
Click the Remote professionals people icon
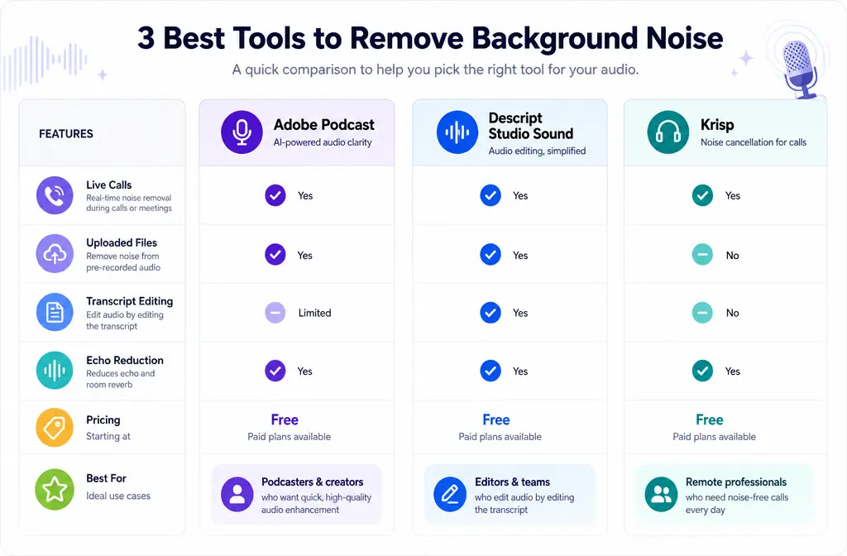[661, 495]
